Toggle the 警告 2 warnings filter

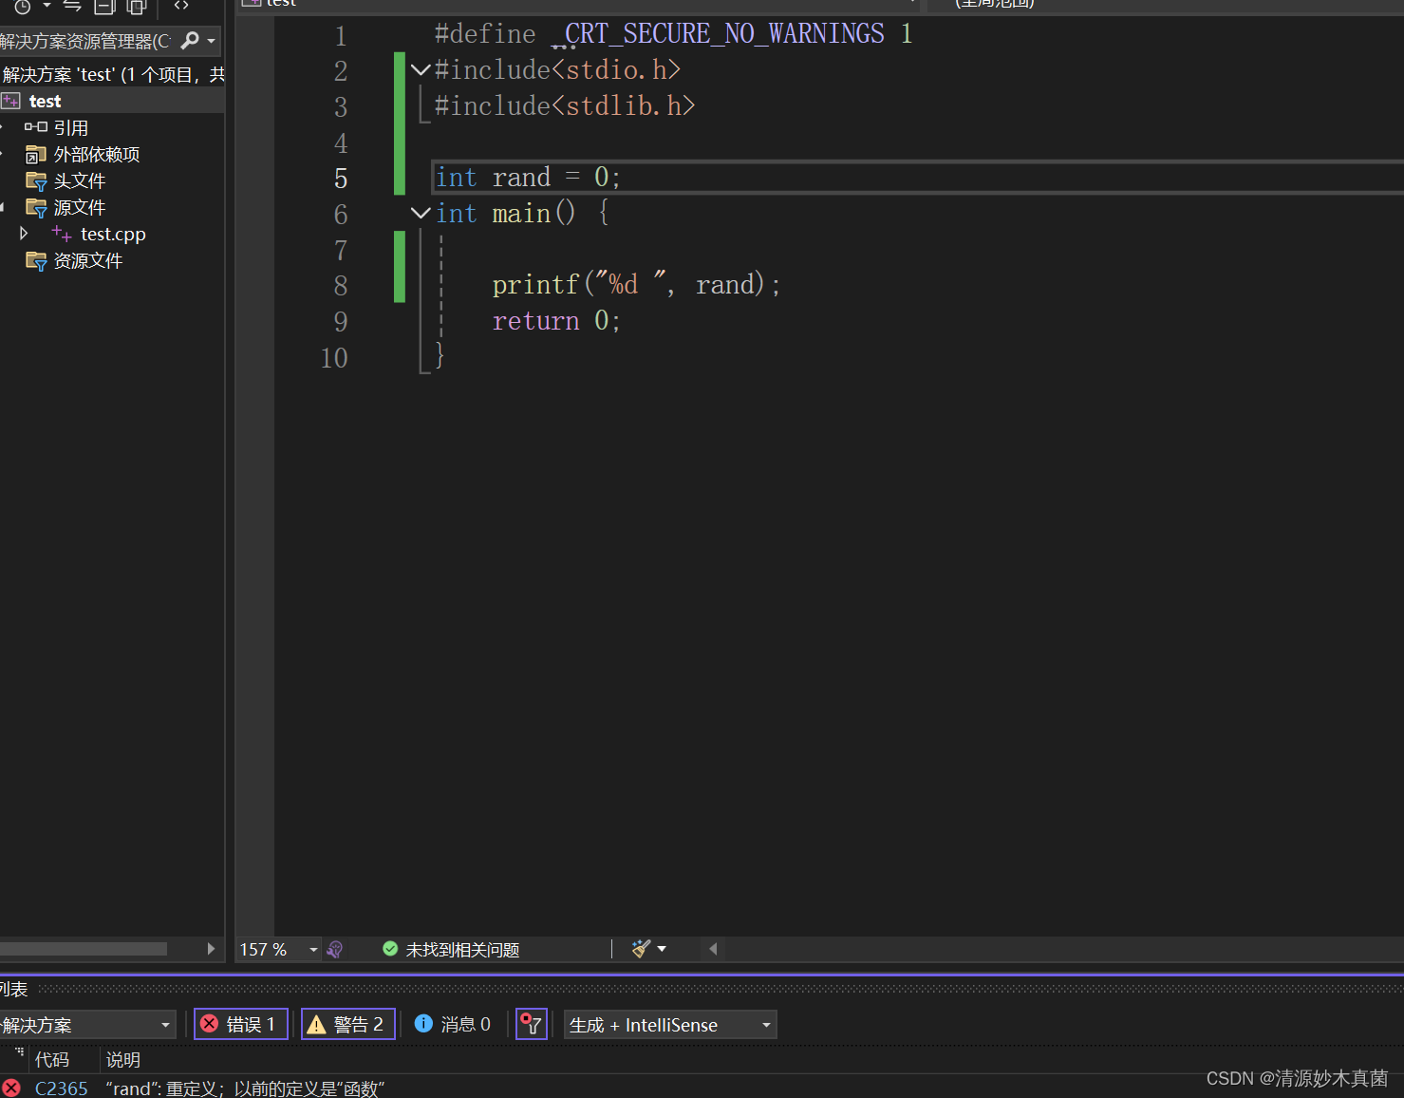tap(348, 1024)
